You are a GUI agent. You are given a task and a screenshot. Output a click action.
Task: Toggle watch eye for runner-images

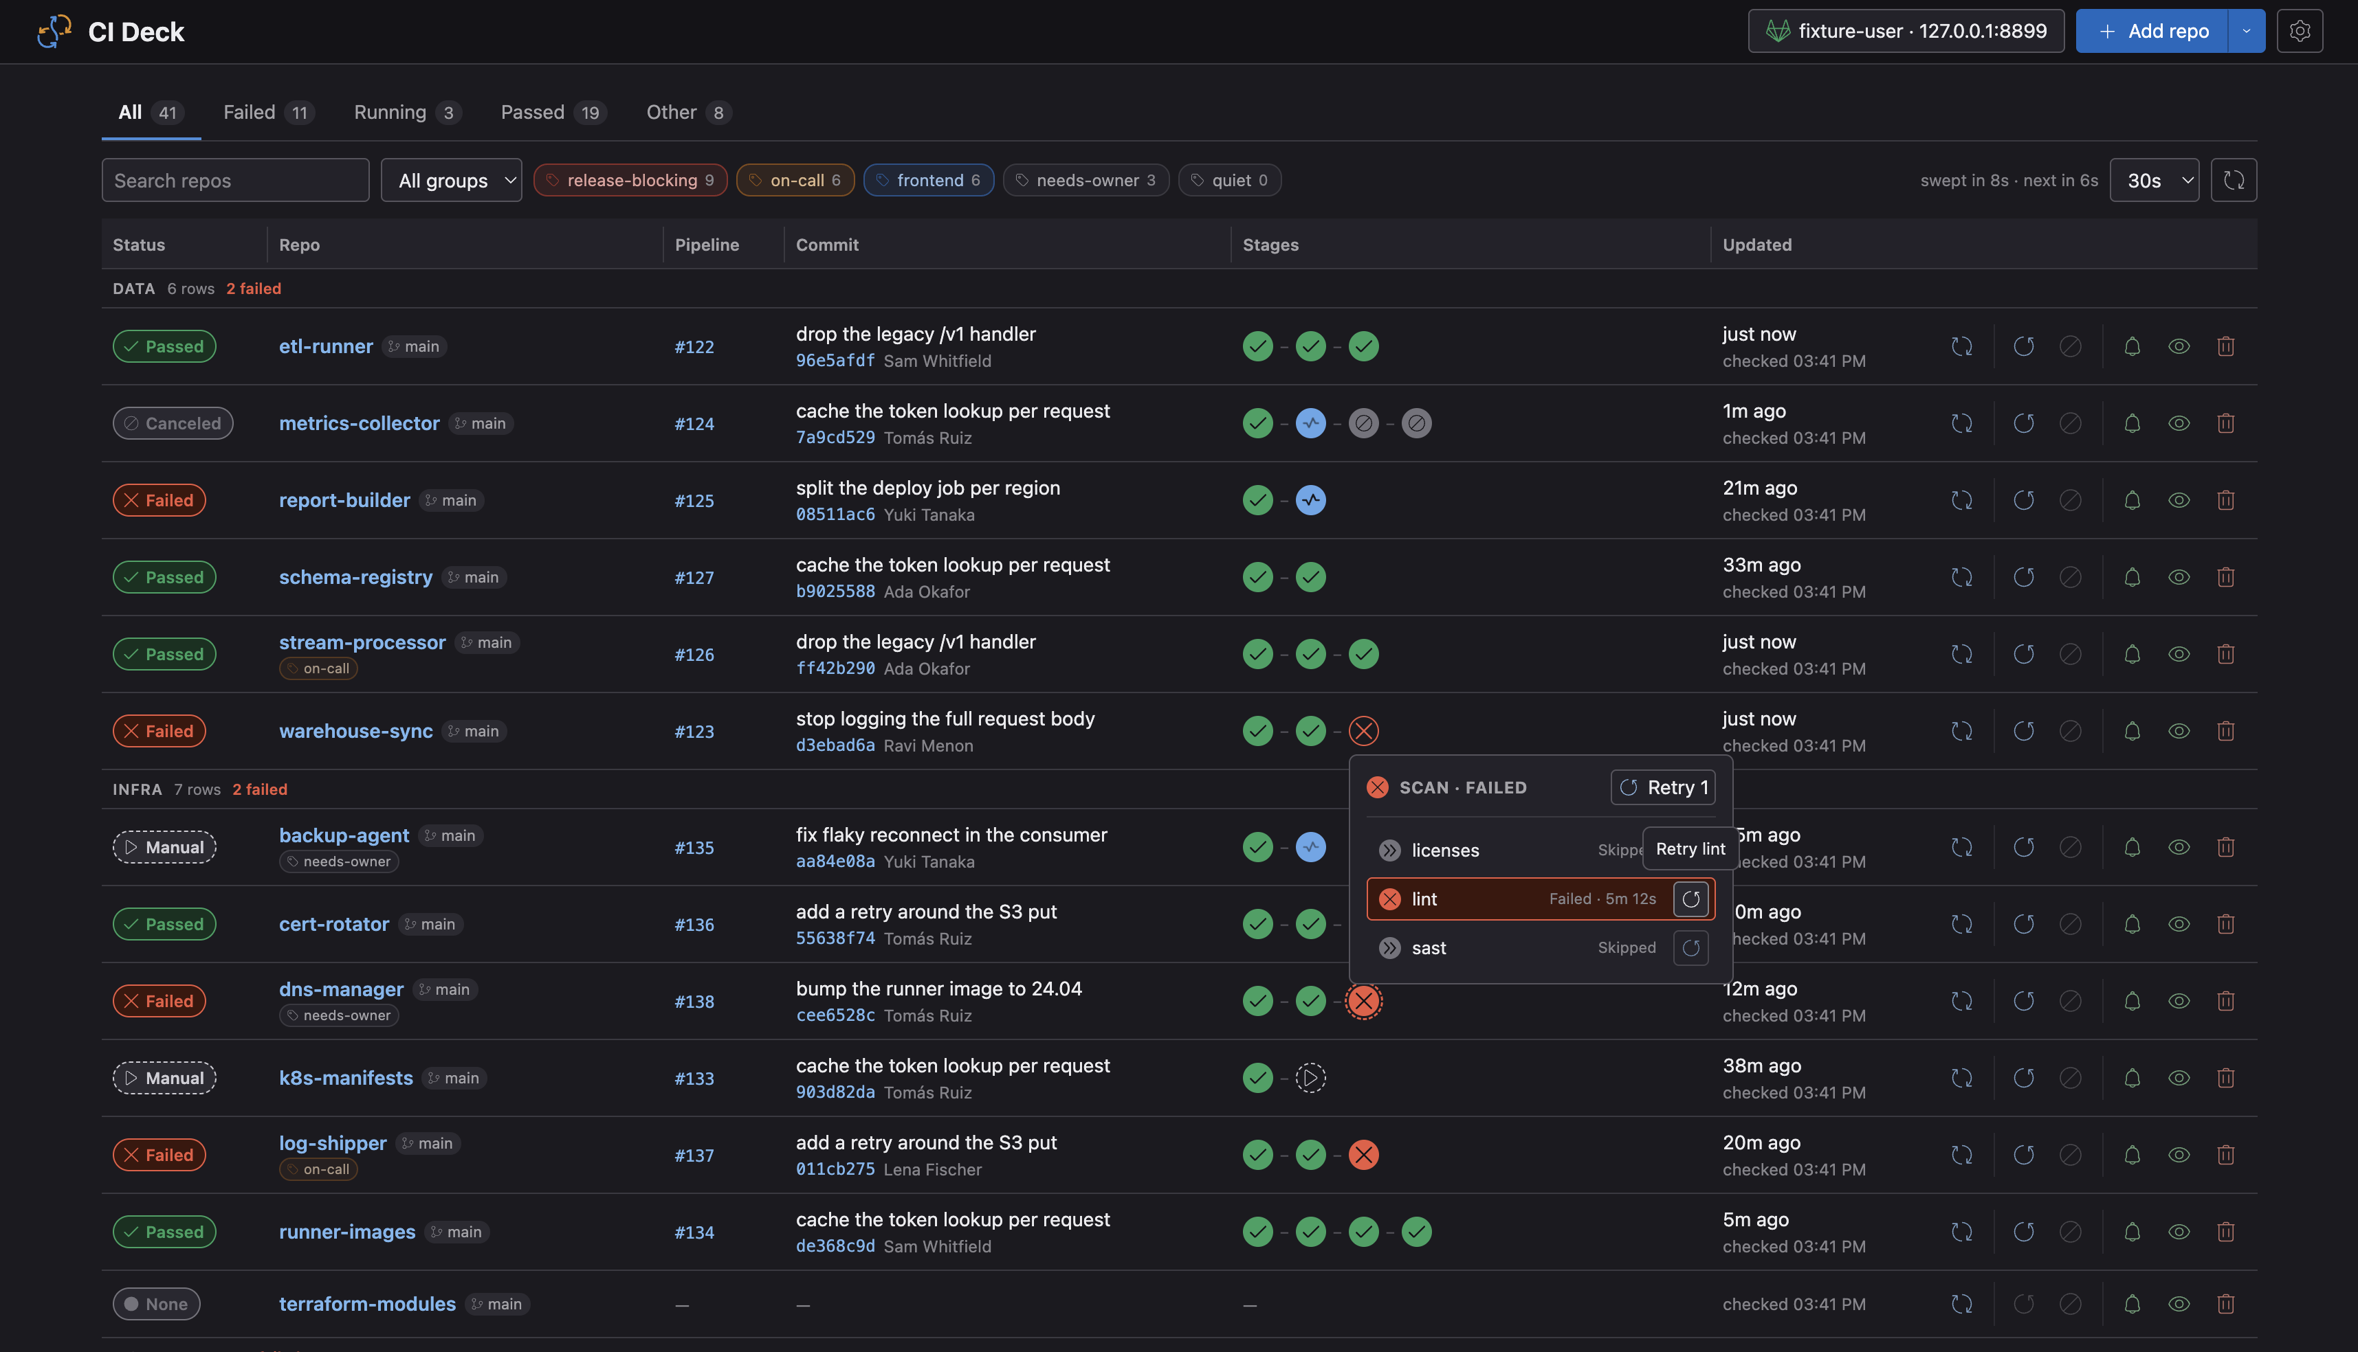[x=2179, y=1232]
